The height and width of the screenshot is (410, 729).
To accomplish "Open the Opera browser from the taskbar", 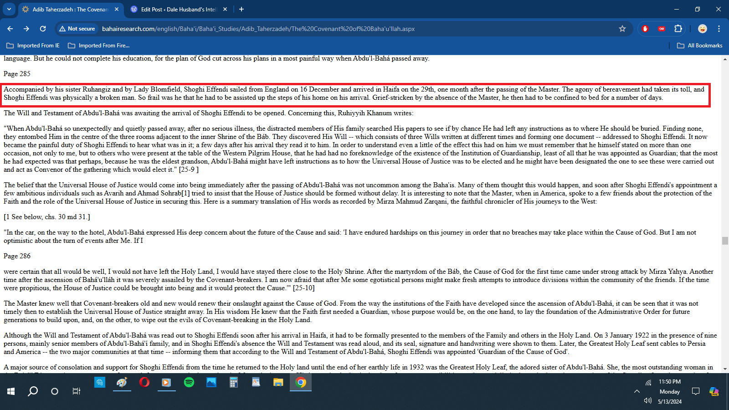I will click(144, 382).
